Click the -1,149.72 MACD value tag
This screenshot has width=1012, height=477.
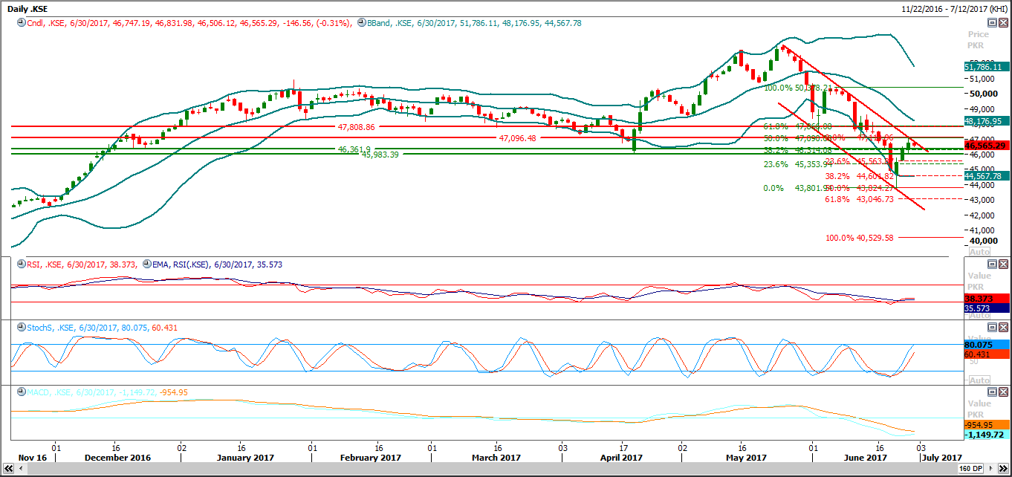click(x=985, y=435)
